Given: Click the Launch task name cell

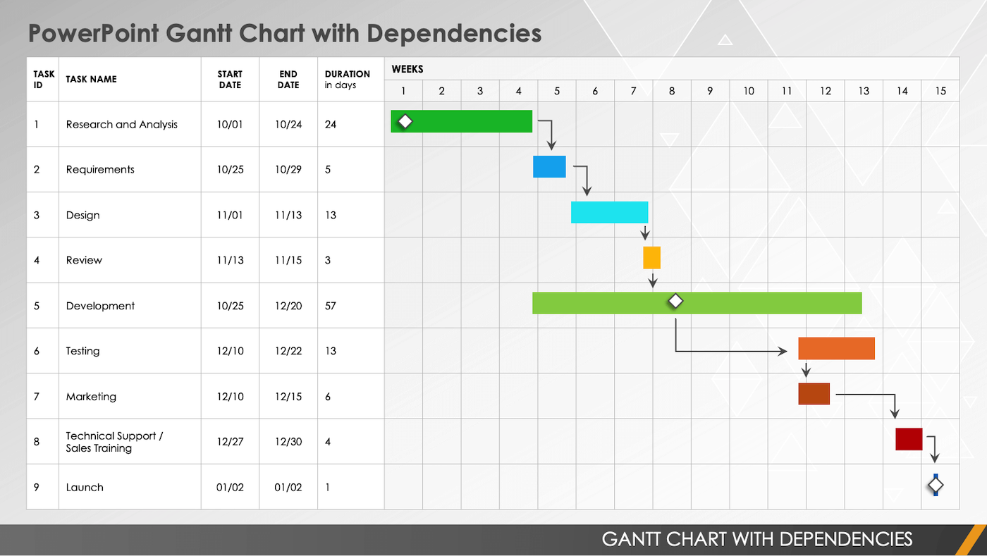Looking at the screenshot, I should click(85, 487).
